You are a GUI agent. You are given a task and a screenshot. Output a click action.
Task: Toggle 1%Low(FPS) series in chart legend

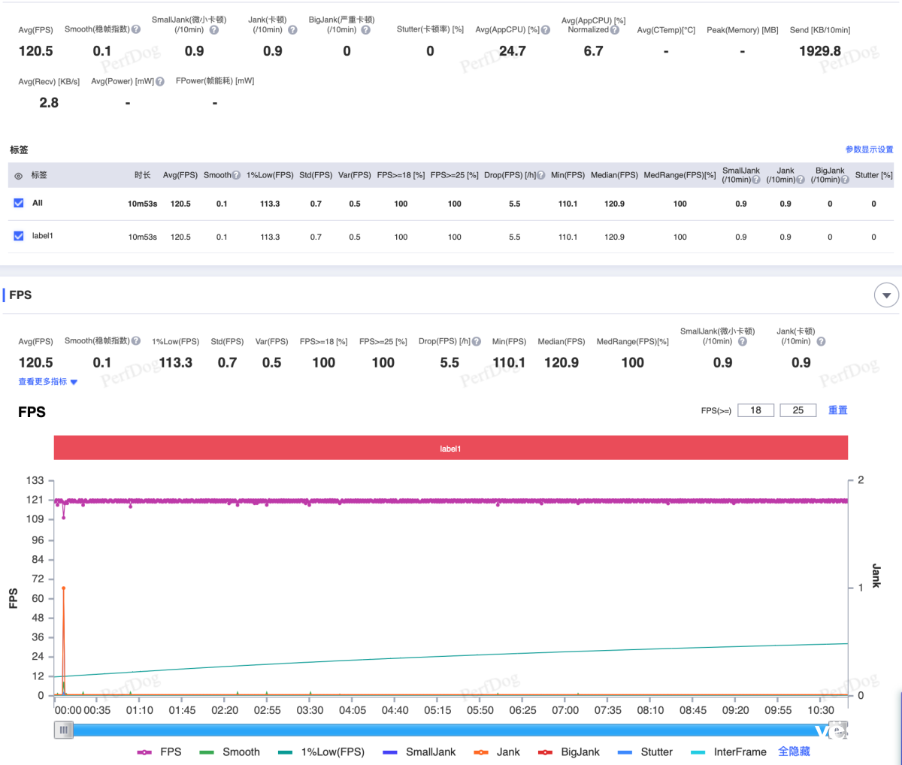tap(321, 751)
